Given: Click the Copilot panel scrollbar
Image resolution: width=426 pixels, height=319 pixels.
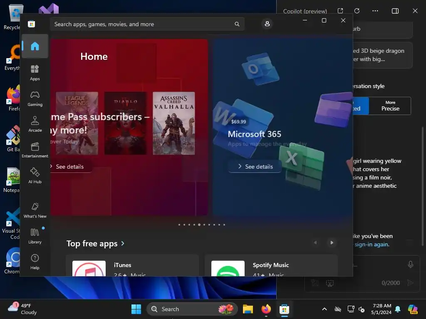Looking at the screenshot, I should [x=423, y=187].
